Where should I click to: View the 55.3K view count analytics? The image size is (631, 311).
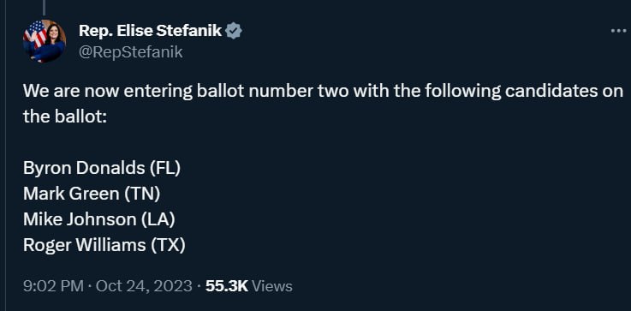click(x=227, y=286)
